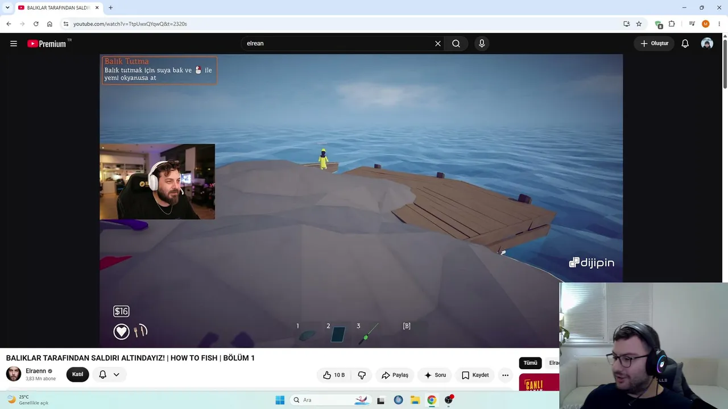Click the 3,83 Mn abone subscriber count
This screenshot has width=728, height=409.
[40, 379]
